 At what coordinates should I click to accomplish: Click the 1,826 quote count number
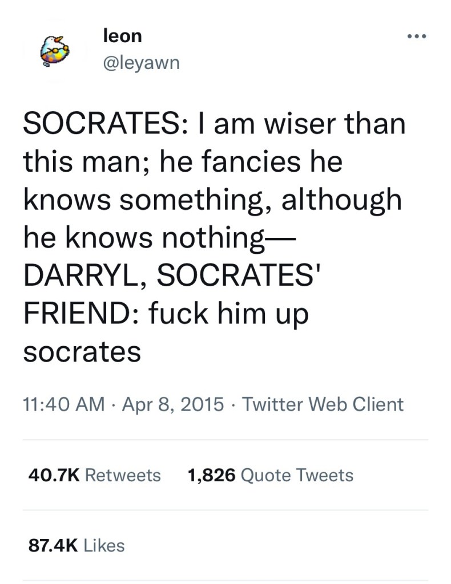click(211, 475)
